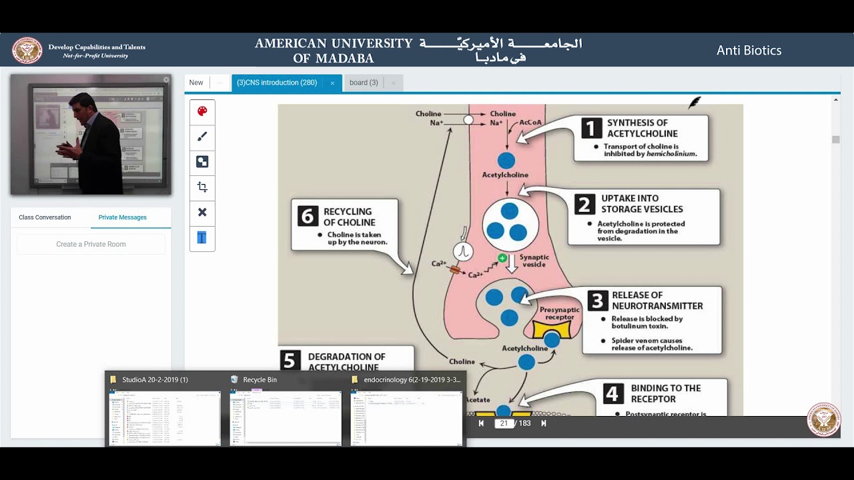The image size is (854, 480).
Task: Go to the previous slide page
Action: pyautogui.click(x=481, y=423)
